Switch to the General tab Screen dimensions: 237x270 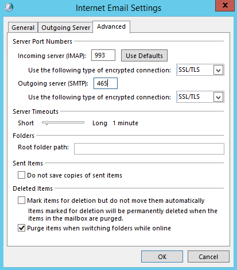click(x=23, y=28)
